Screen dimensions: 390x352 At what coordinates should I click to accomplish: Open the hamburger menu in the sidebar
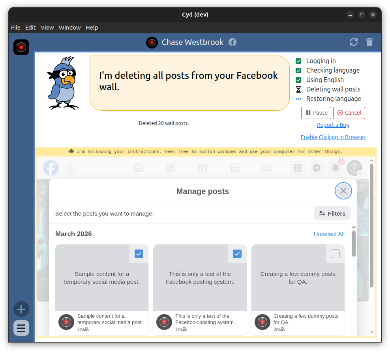tap(21, 328)
